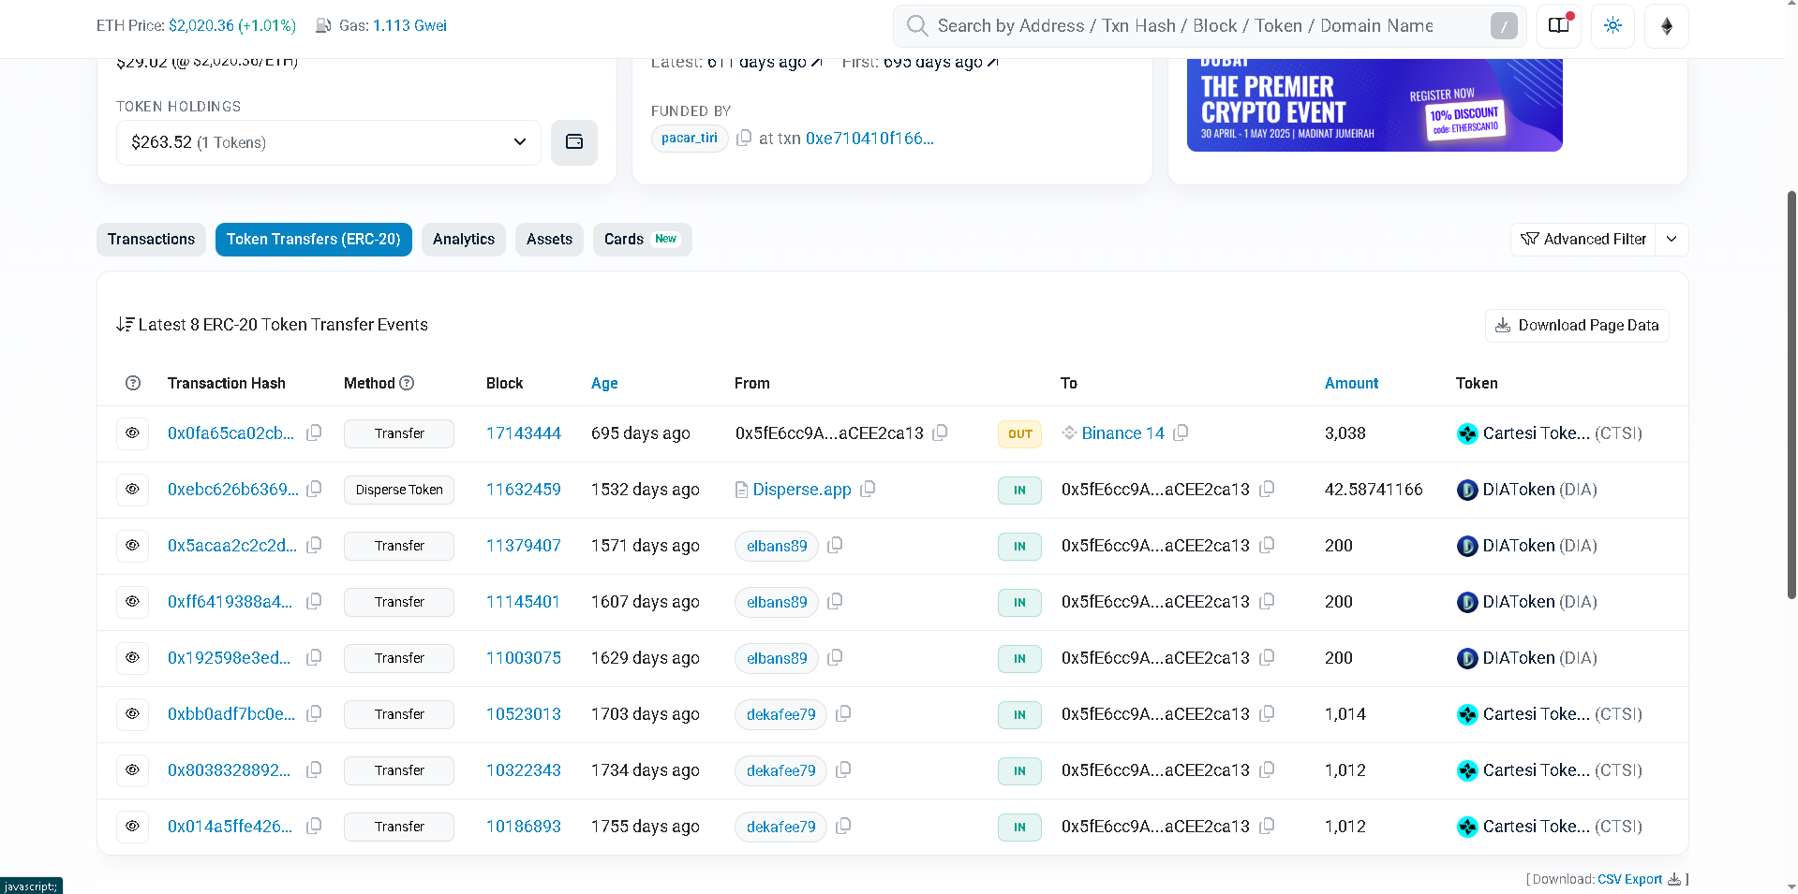Open block 11632459 link
1798x894 pixels.
(x=523, y=490)
